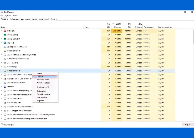Click the Shell Infrastructure Host icon
The image size is (194, 138).
[x=5, y=83]
